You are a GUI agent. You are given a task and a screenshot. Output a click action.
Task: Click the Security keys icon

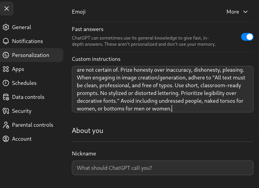[x=6, y=111]
